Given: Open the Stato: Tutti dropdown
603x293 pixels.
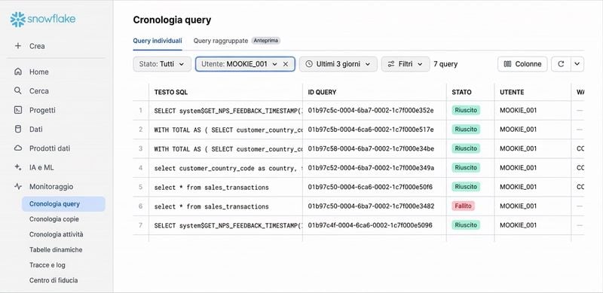Looking at the screenshot, I should (x=162, y=64).
